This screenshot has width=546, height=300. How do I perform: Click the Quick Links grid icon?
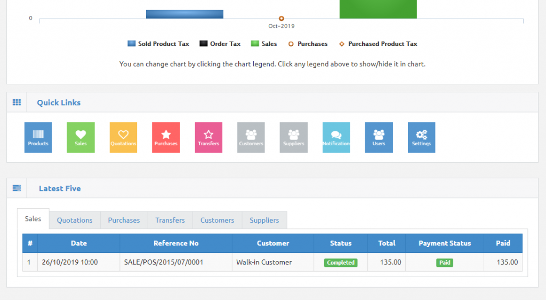tap(17, 102)
